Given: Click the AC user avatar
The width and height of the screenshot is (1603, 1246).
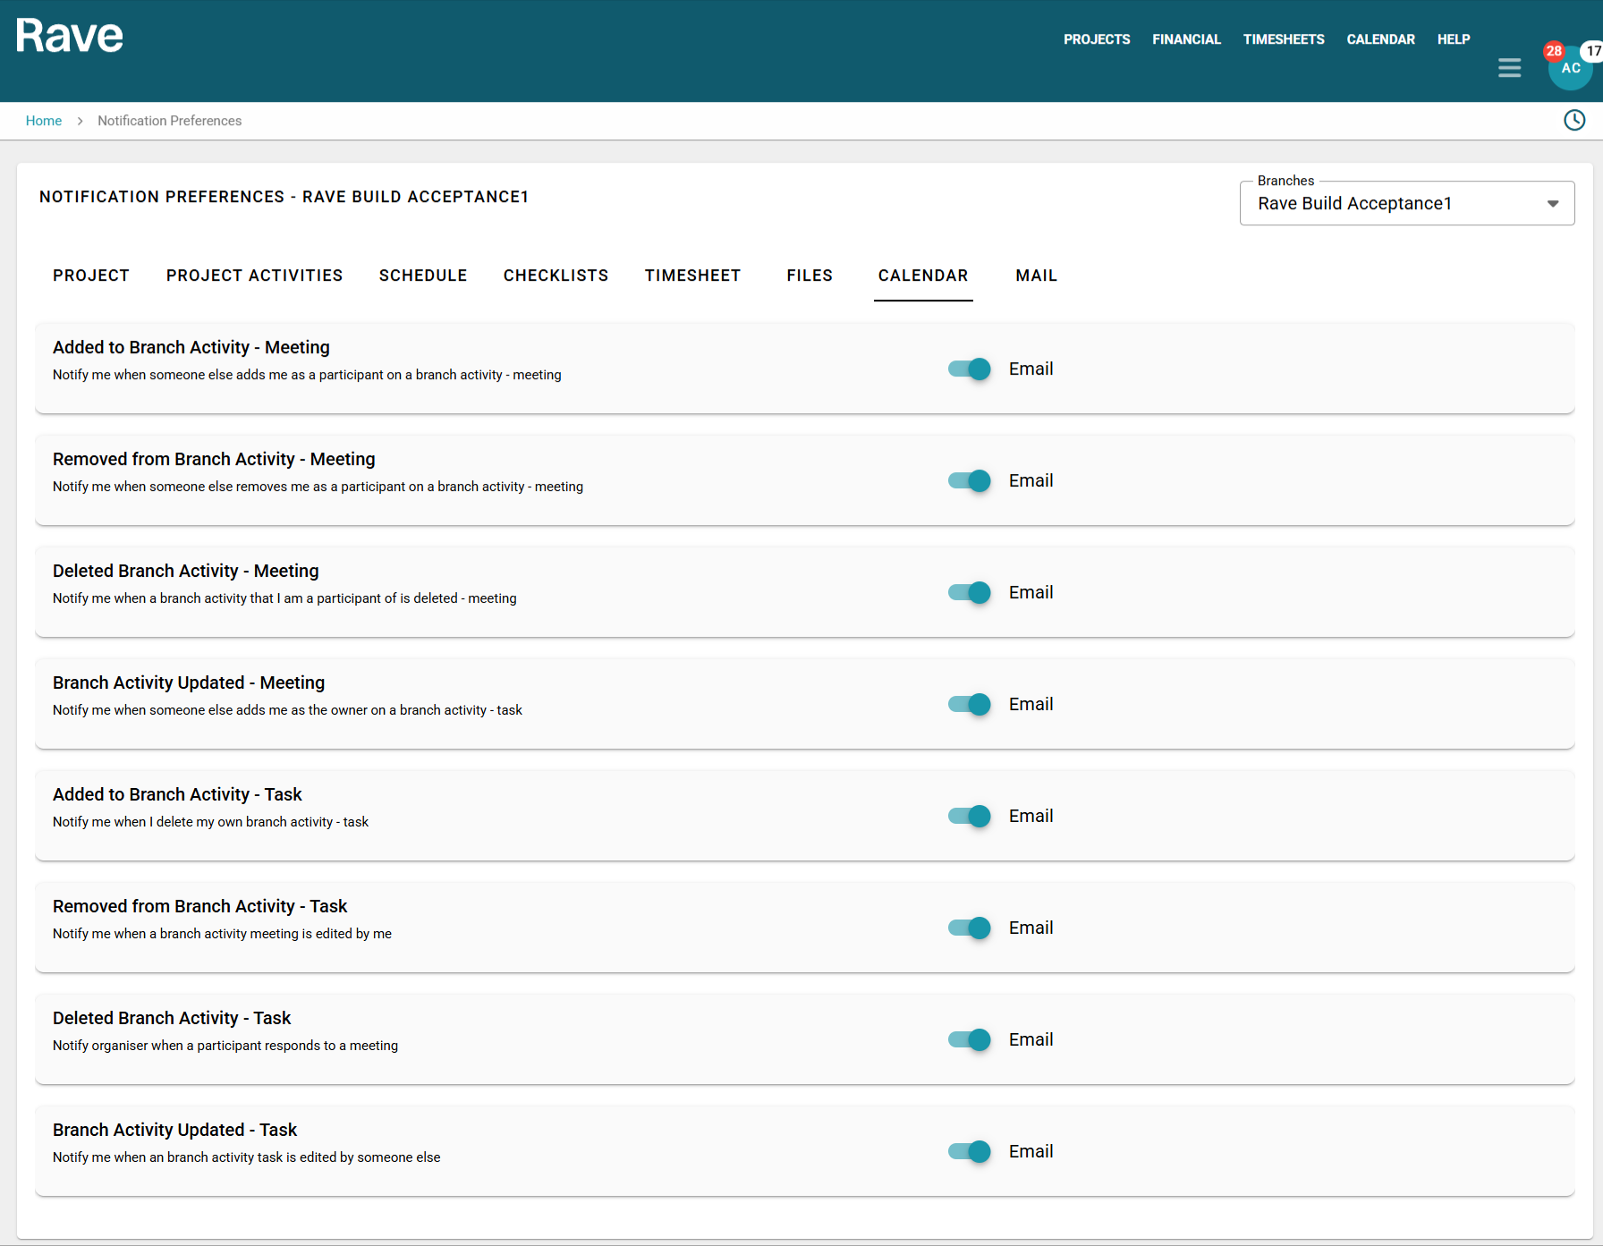Looking at the screenshot, I should pos(1570,69).
